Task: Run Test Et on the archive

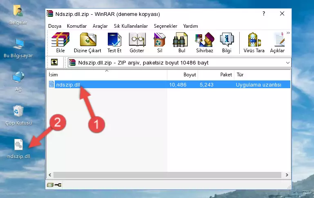Action: point(114,42)
